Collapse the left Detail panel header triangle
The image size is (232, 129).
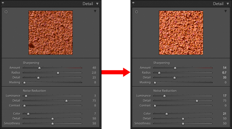click(97, 4)
